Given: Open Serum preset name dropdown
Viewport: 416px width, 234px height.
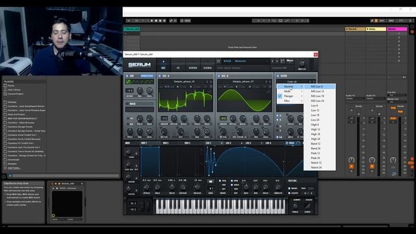Looking at the screenshot, I should [245, 61].
